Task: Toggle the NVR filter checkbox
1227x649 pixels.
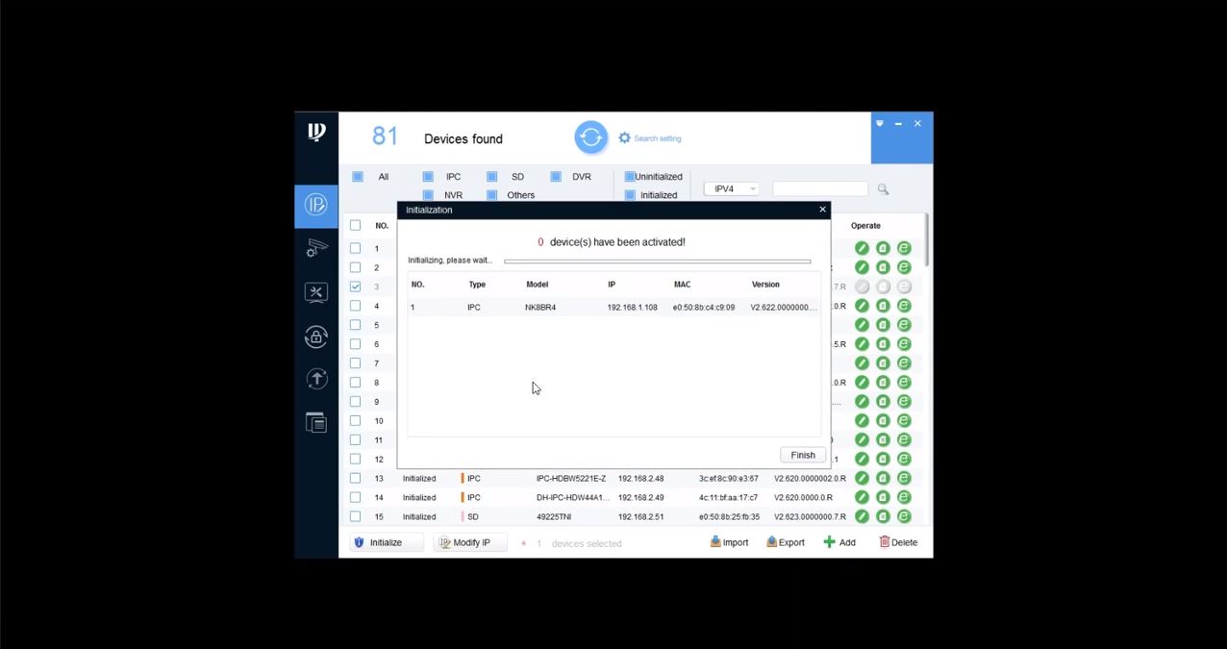Action: click(x=428, y=195)
